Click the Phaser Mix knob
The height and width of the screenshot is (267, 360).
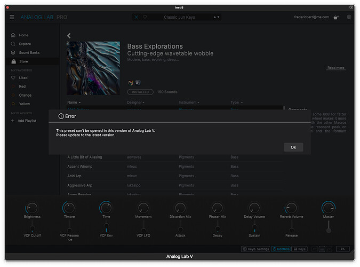pos(217,208)
